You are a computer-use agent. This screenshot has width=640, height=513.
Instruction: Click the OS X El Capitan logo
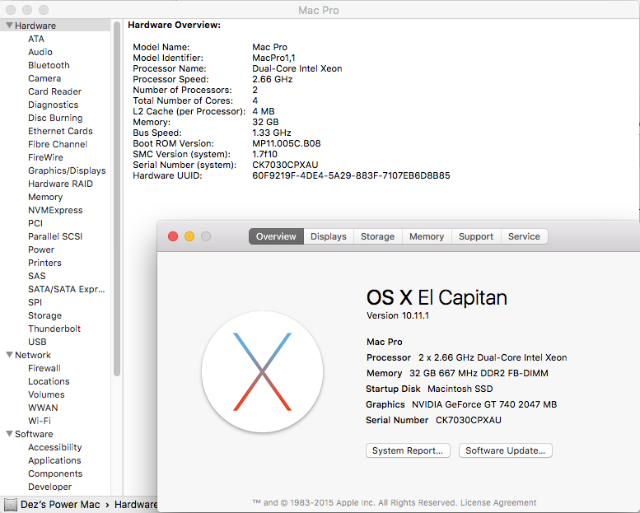[262, 371]
